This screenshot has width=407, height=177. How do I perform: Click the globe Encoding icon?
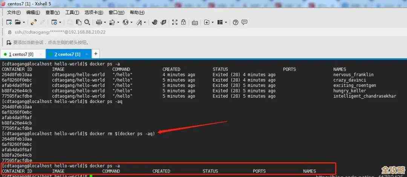pyautogui.click(x=125, y=22)
